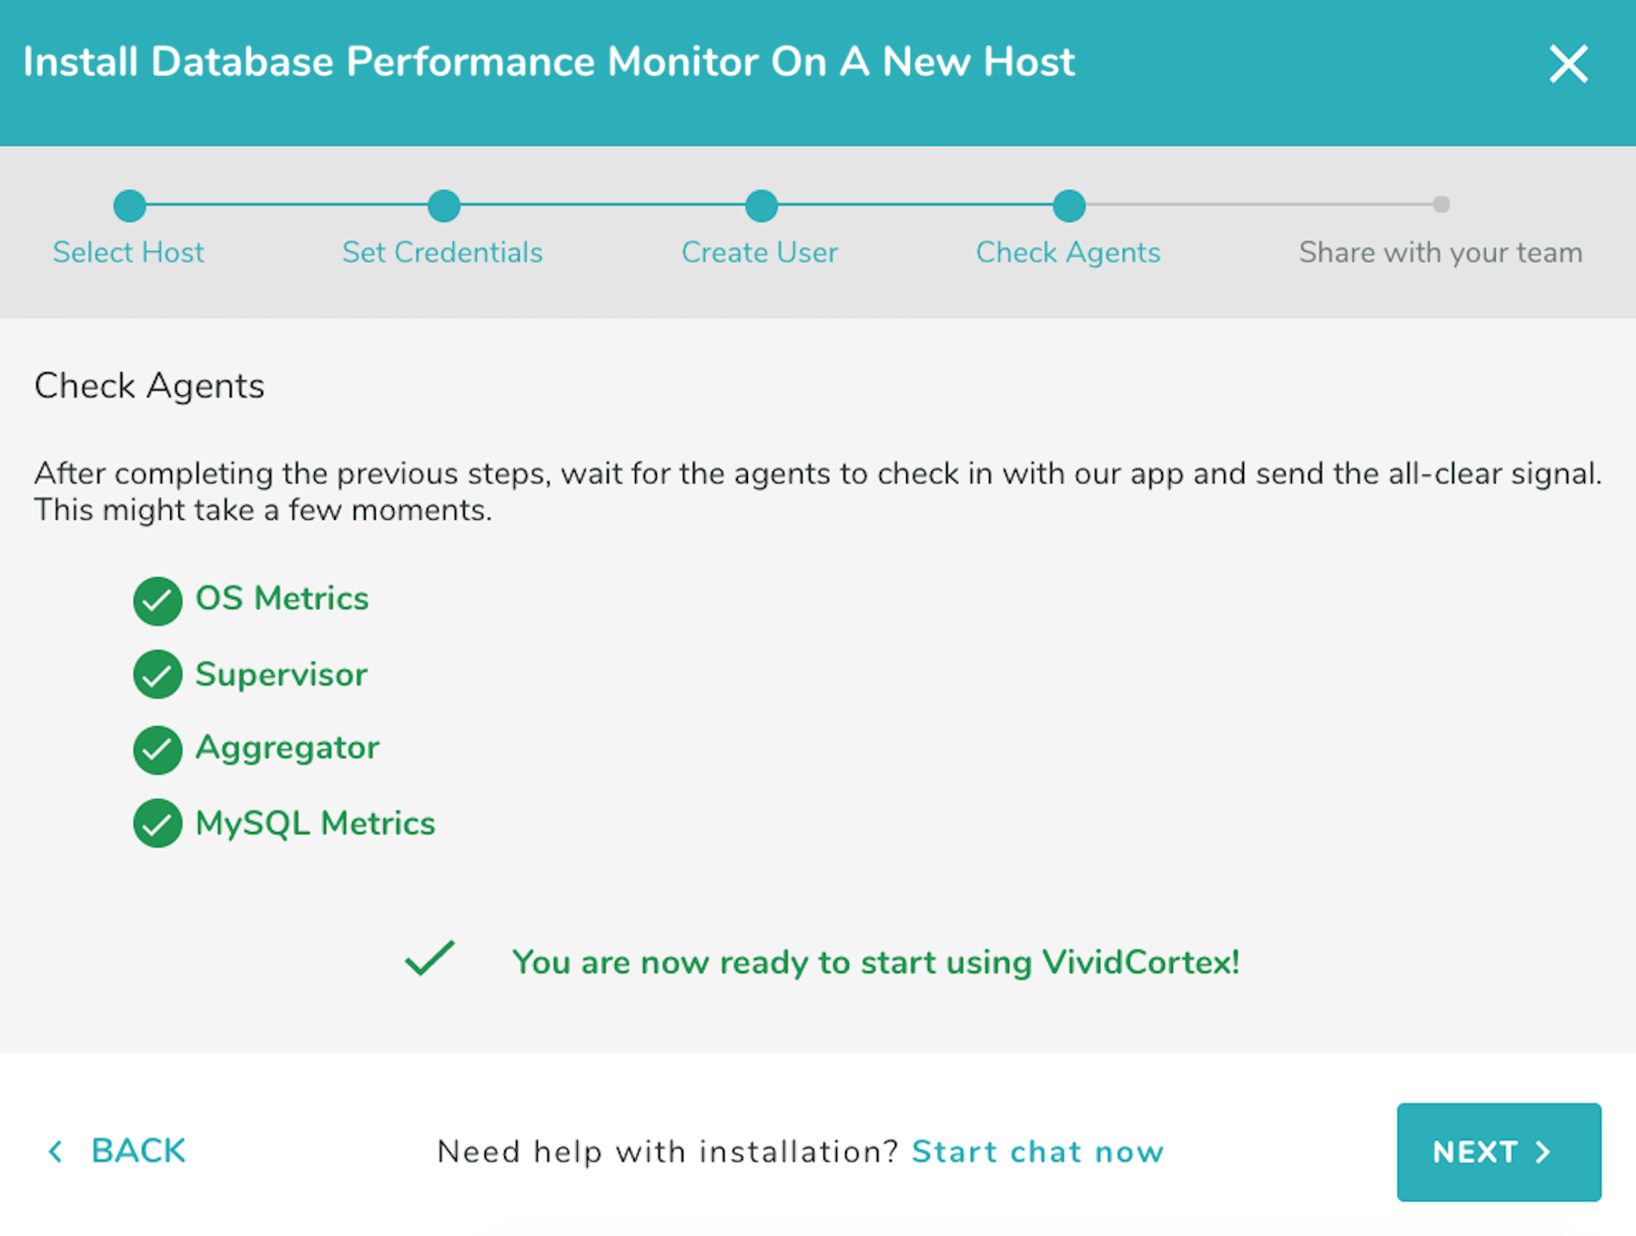Click the OS Metrics green check icon
The width and height of the screenshot is (1636, 1236).
coord(157,601)
